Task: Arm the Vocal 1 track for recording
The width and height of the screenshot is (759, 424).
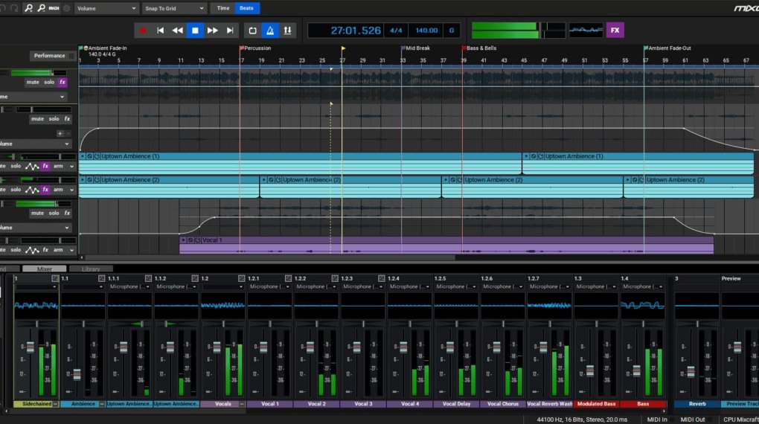Action: point(58,250)
